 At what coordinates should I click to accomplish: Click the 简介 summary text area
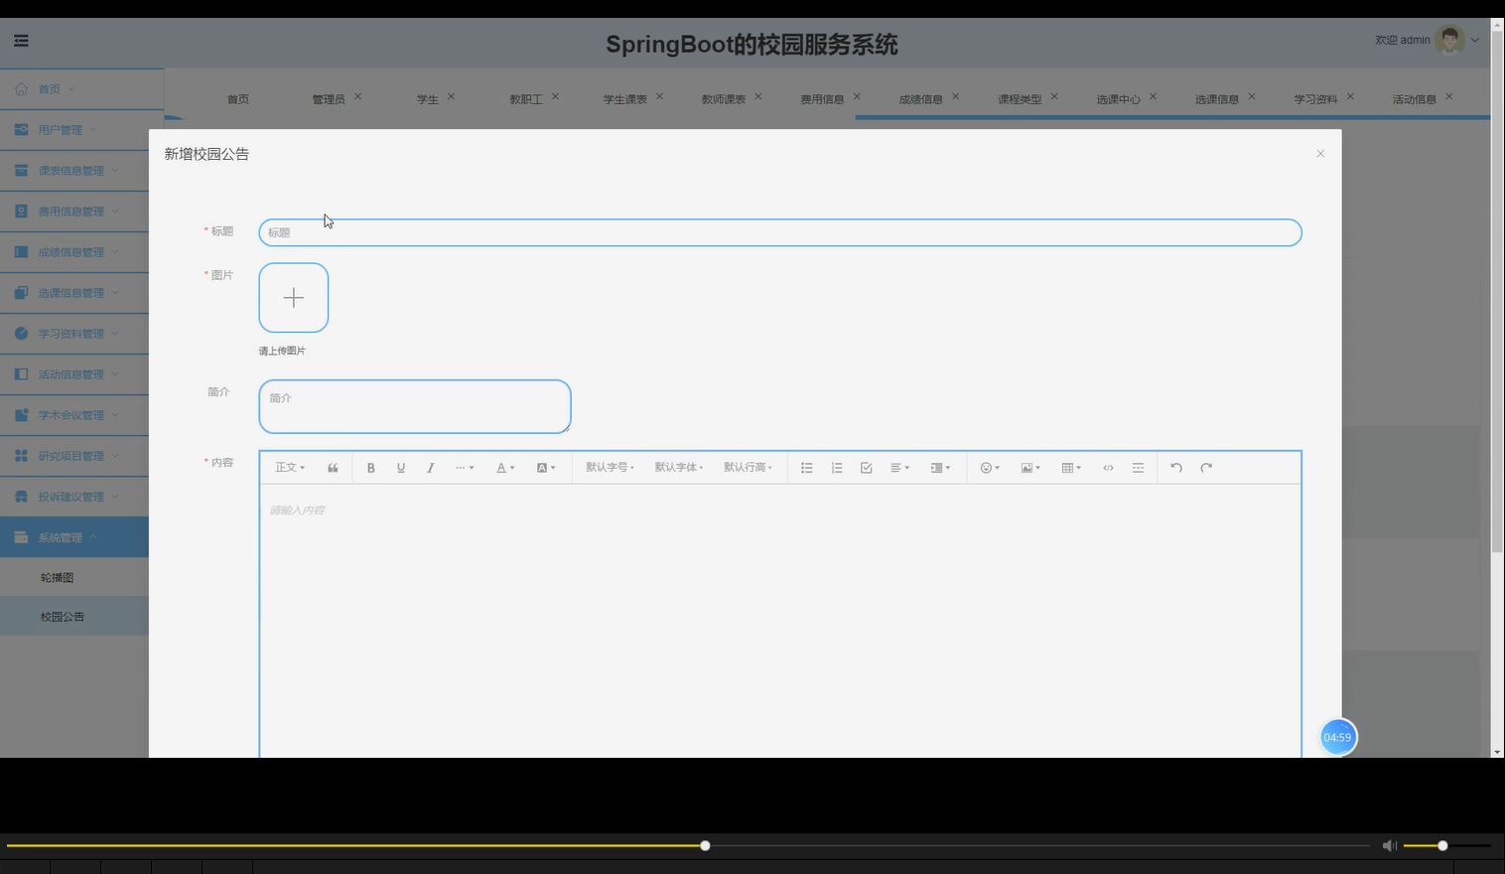coord(415,406)
